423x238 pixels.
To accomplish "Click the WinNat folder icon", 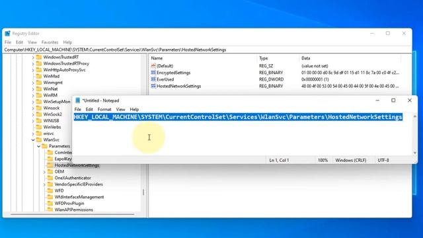I will tap(39, 89).
